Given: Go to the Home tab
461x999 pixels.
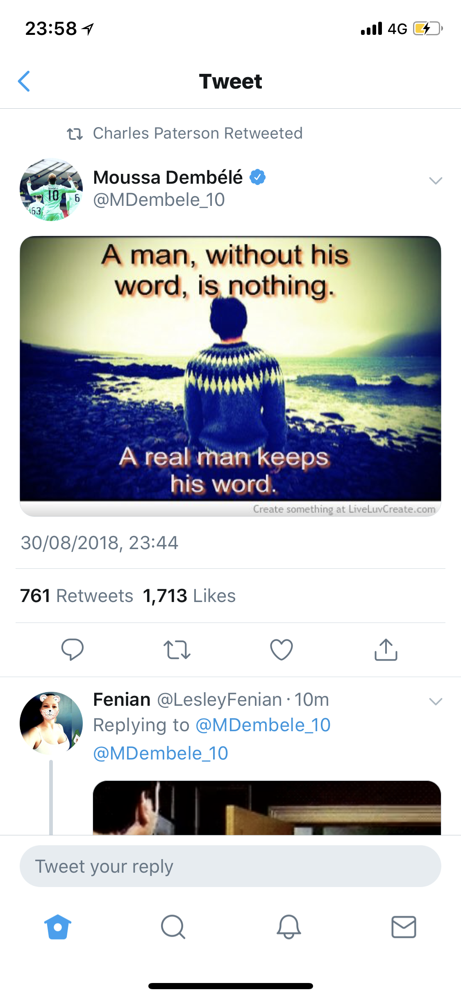Looking at the screenshot, I should (58, 927).
